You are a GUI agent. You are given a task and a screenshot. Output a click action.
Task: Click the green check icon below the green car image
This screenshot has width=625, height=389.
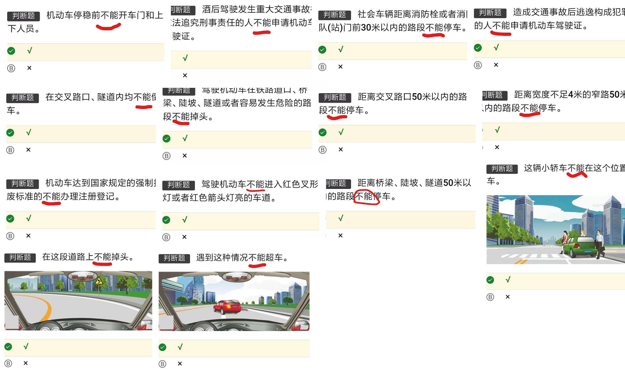pos(490,280)
